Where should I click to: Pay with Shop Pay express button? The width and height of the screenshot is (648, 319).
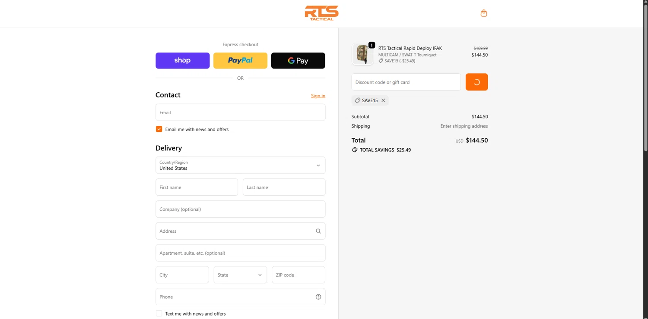click(x=182, y=60)
